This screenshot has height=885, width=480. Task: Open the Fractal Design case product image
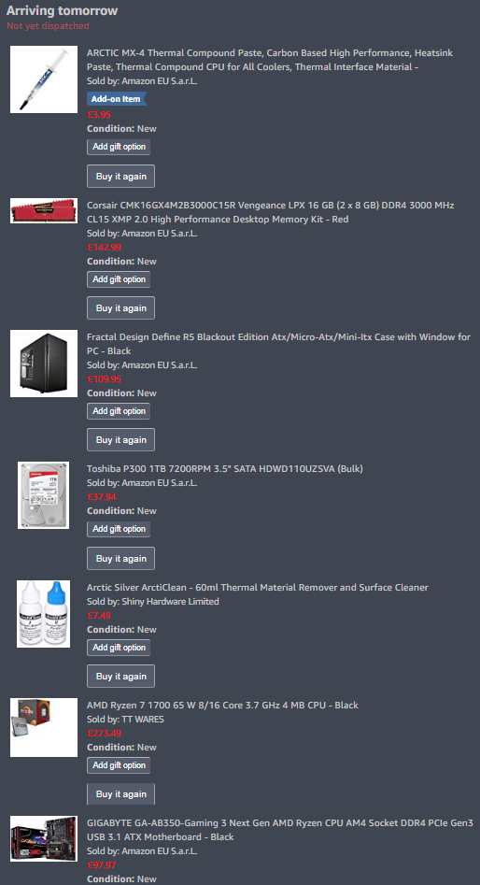44,364
